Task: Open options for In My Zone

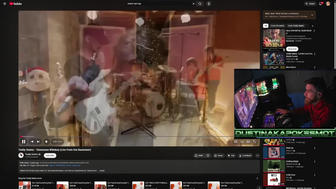Action: pyautogui.click(x=315, y=175)
